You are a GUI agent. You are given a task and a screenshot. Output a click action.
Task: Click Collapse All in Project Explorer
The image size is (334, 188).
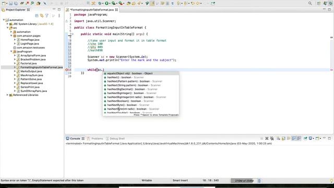click(x=37, y=16)
